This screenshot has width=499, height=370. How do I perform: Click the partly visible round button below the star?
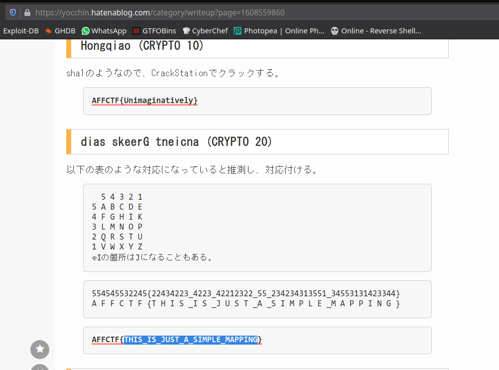click(x=40, y=368)
